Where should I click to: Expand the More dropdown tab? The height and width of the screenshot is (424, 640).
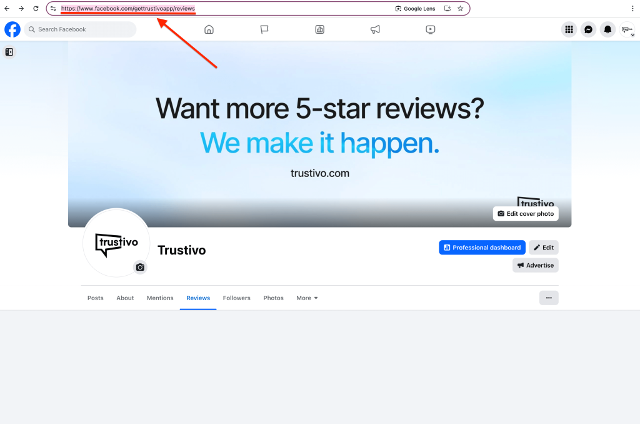click(x=307, y=298)
